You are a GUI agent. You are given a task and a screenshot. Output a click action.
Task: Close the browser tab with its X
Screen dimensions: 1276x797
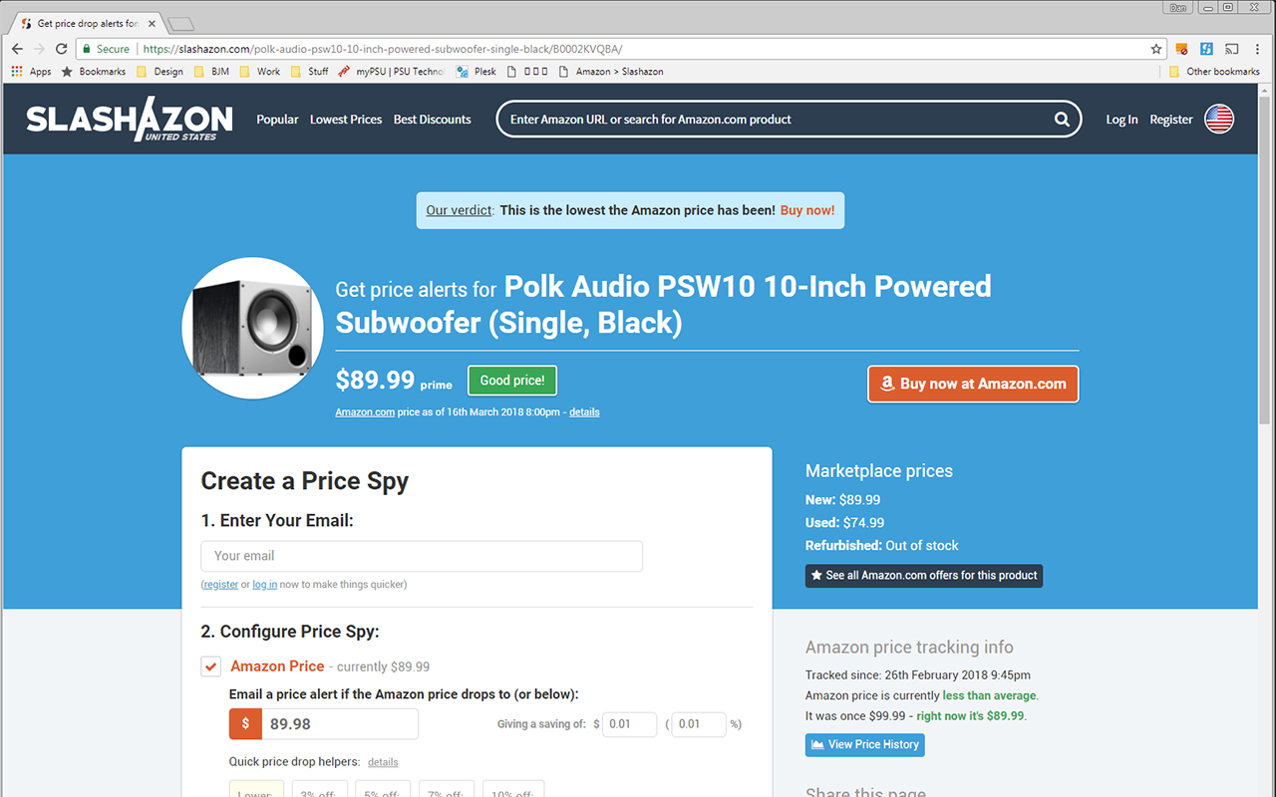point(152,23)
